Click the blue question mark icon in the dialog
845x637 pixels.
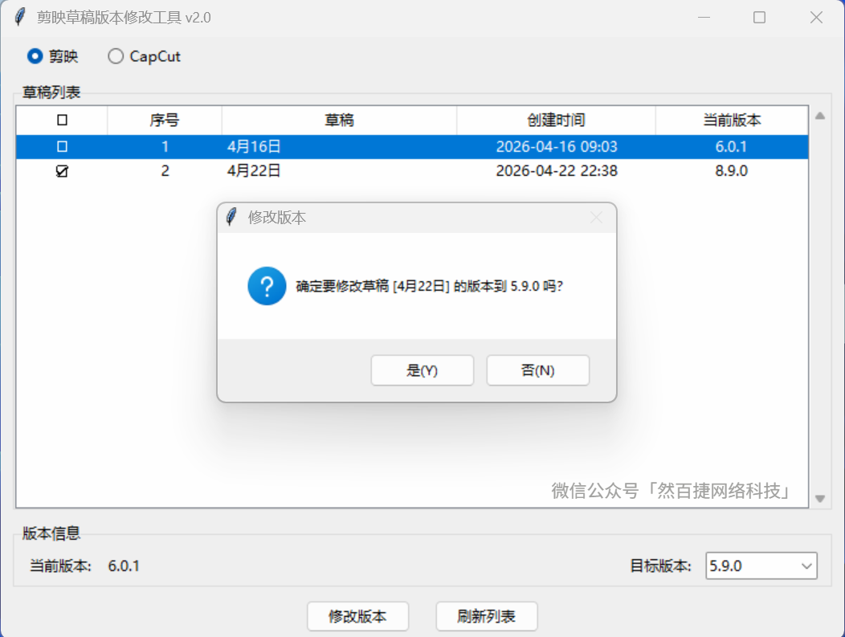point(266,285)
